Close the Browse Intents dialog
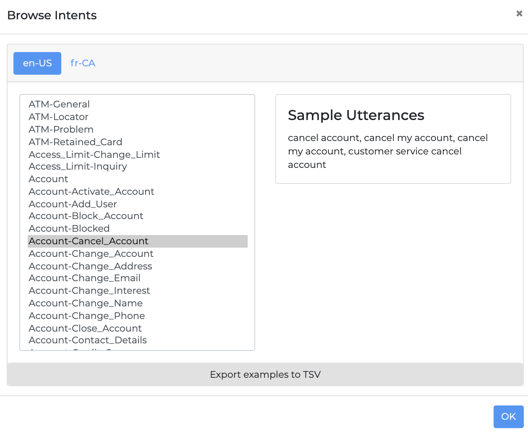 [x=519, y=13]
